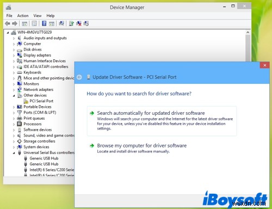Screen dimensions: 272x209
Task: Go back with the toolbar Back arrow
Action: [8, 23]
